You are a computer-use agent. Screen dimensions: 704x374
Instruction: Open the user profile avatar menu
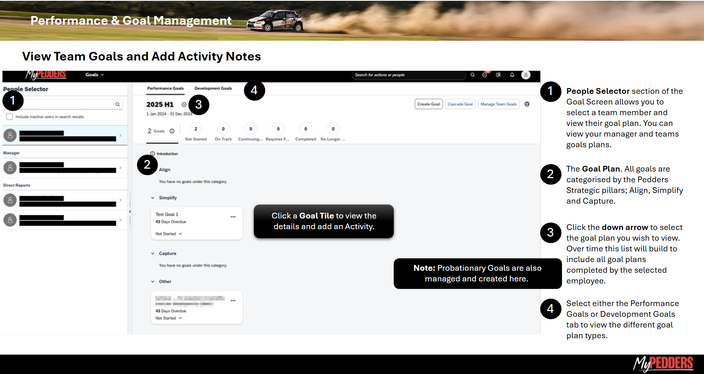(x=525, y=75)
